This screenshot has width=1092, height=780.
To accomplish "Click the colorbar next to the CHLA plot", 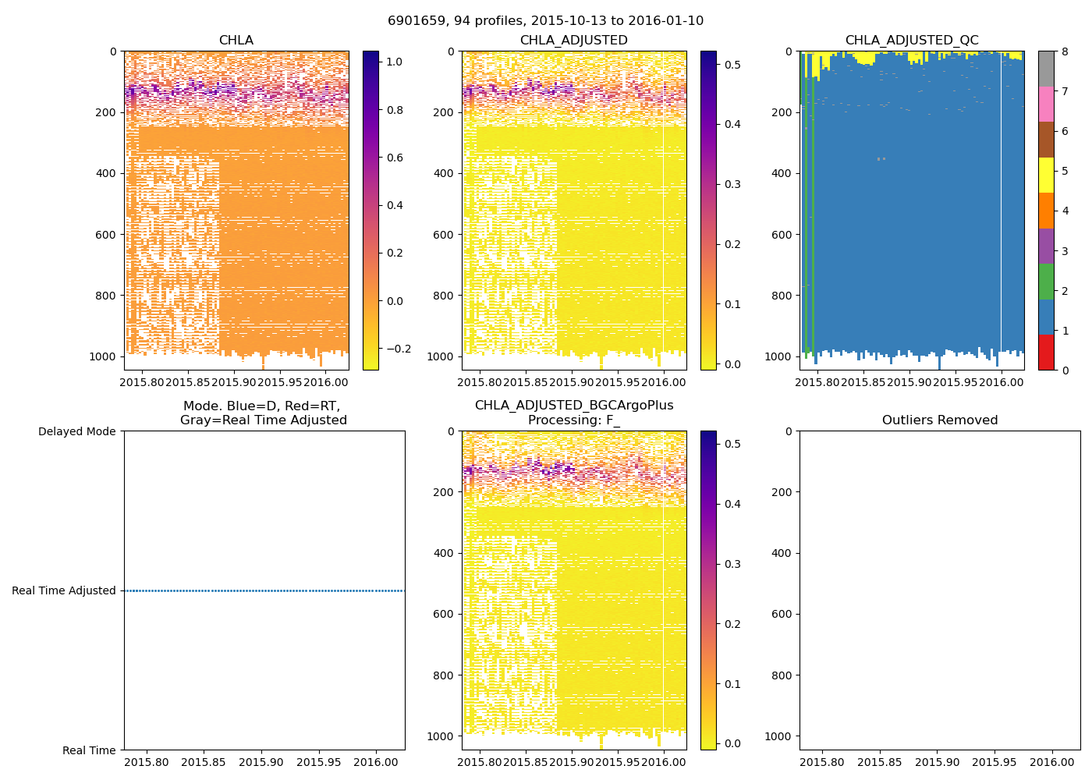I will (370, 211).
